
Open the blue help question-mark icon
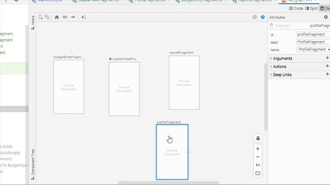[x=262, y=17]
